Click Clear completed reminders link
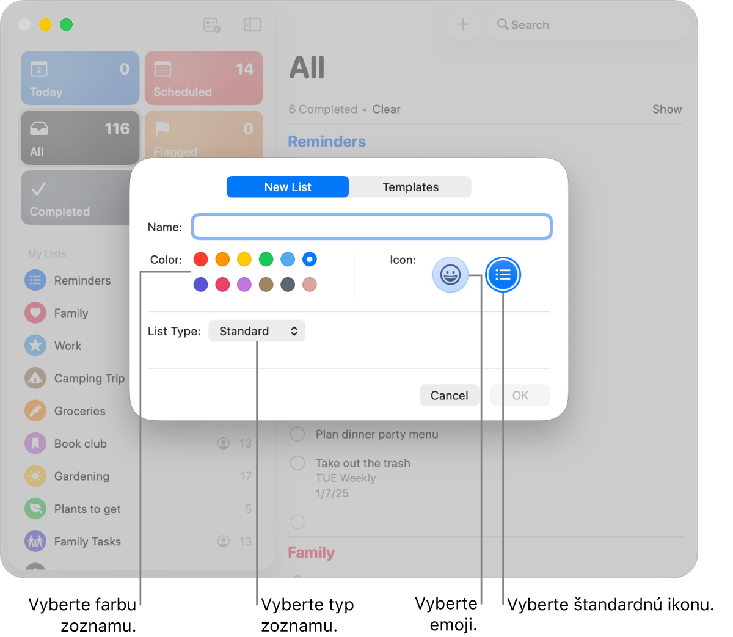The height and width of the screenshot is (637, 733). [x=387, y=109]
